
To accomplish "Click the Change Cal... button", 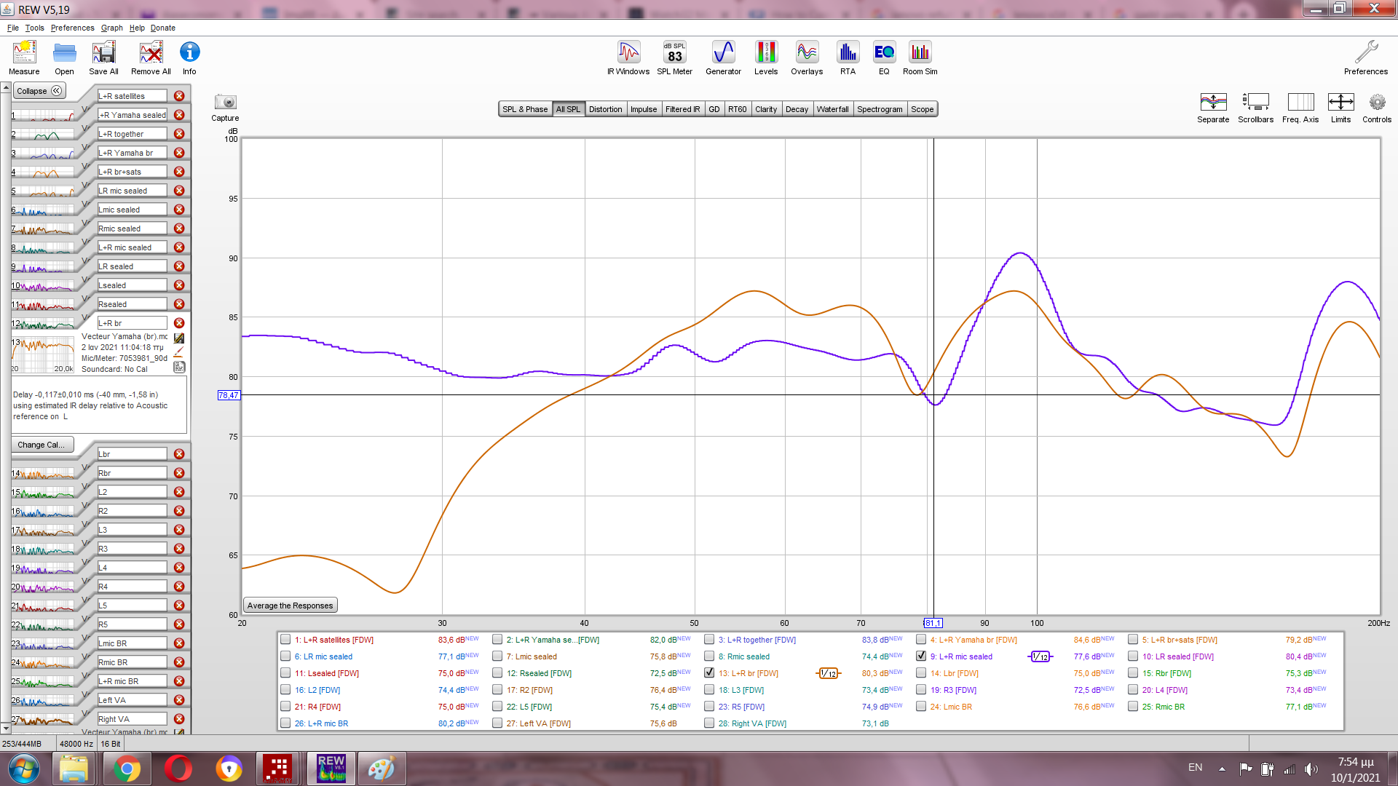I will click(42, 445).
